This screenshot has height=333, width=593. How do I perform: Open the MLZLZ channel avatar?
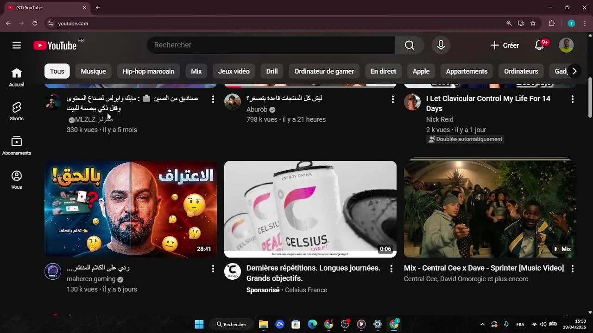[53, 102]
